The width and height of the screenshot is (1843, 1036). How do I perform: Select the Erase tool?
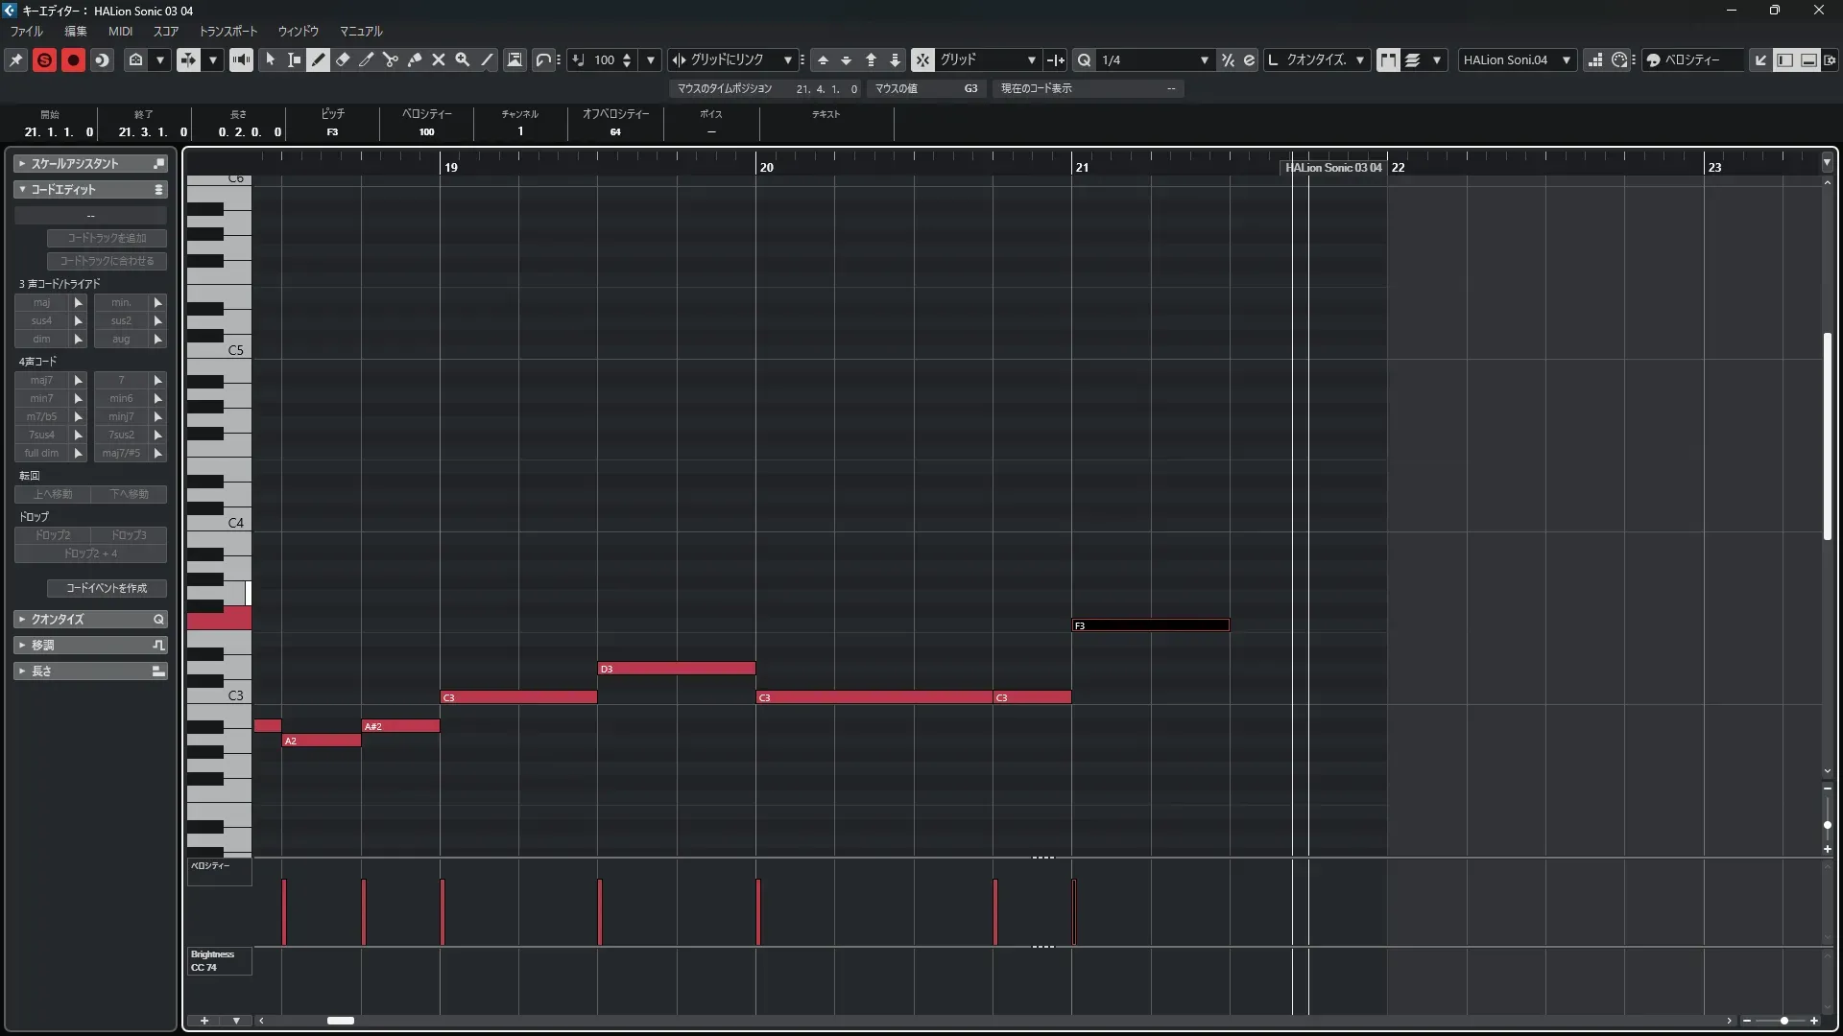point(343,59)
